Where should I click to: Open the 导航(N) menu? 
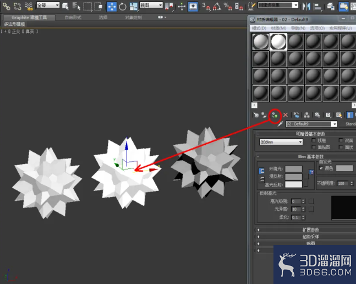[298, 28]
